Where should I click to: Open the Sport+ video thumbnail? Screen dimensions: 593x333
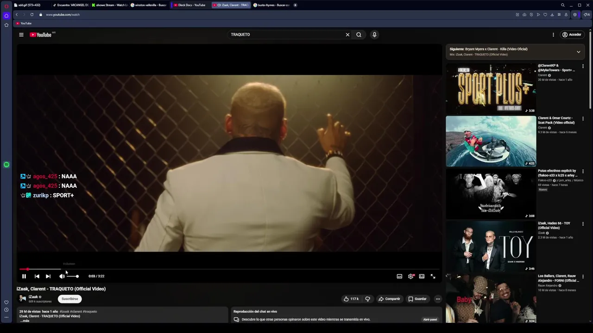(491, 88)
